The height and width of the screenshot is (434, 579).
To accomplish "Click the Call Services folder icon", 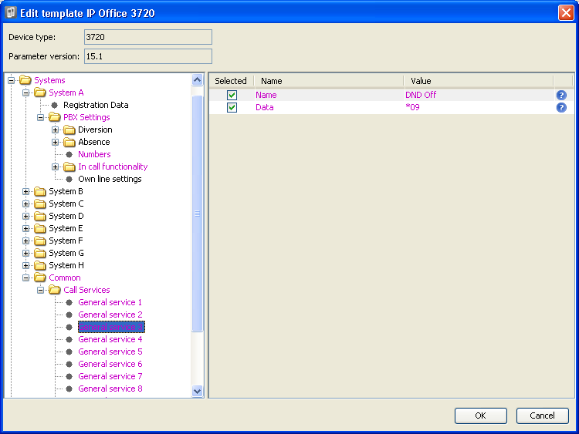I will pos(54,290).
